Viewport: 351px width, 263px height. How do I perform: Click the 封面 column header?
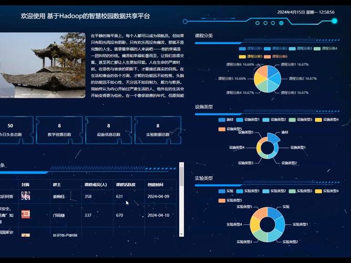[25, 185]
